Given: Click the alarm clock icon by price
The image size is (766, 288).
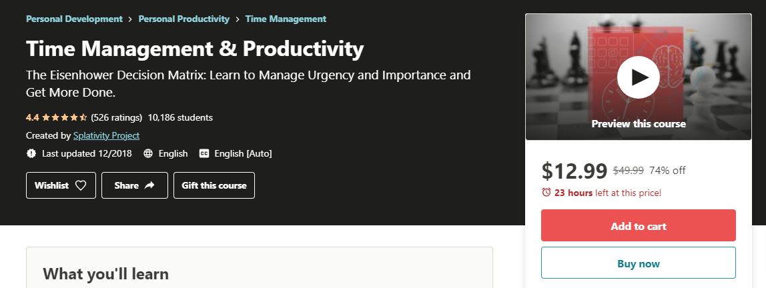Looking at the screenshot, I should click(x=546, y=193).
